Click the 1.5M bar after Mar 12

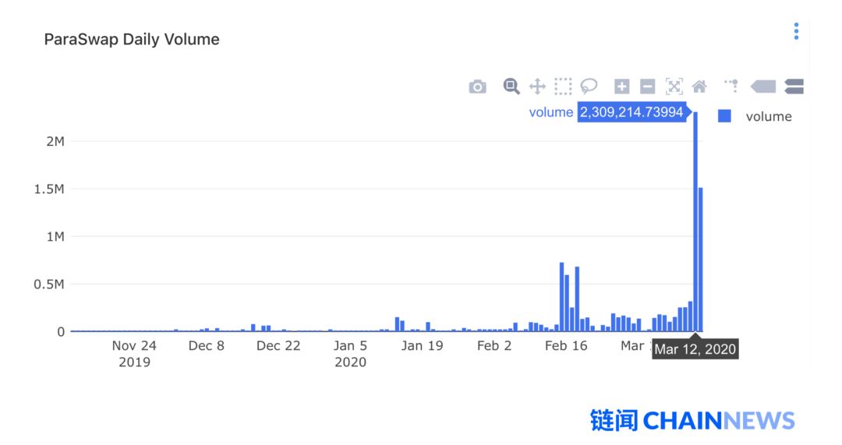701,260
